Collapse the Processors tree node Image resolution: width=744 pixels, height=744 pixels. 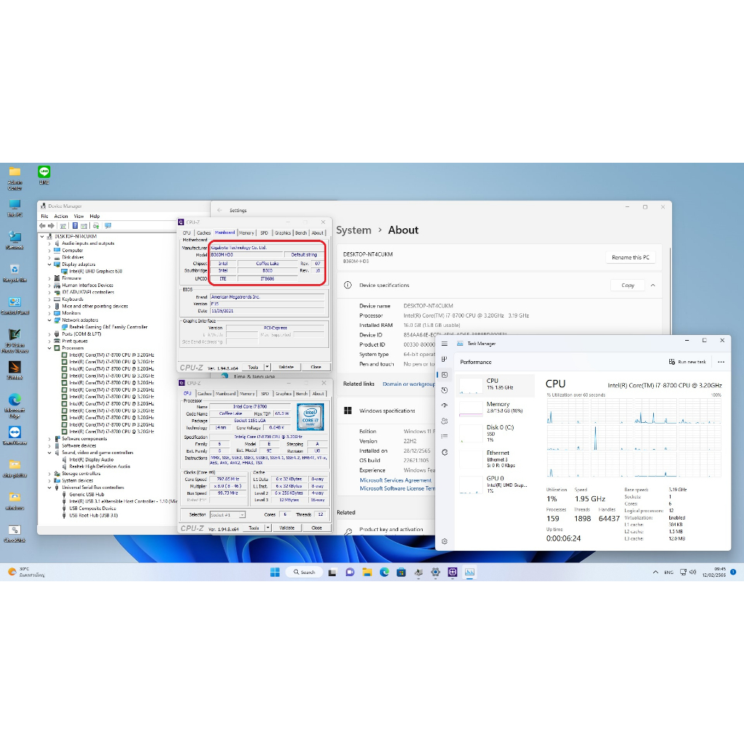tap(50, 348)
